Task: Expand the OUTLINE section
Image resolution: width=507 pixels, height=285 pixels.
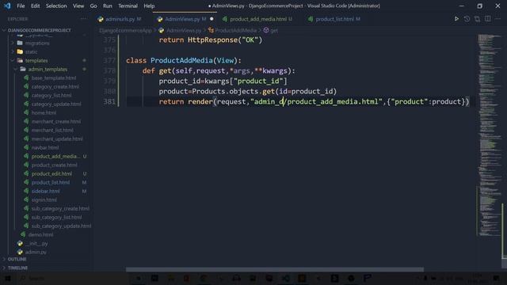Action: (x=17, y=259)
